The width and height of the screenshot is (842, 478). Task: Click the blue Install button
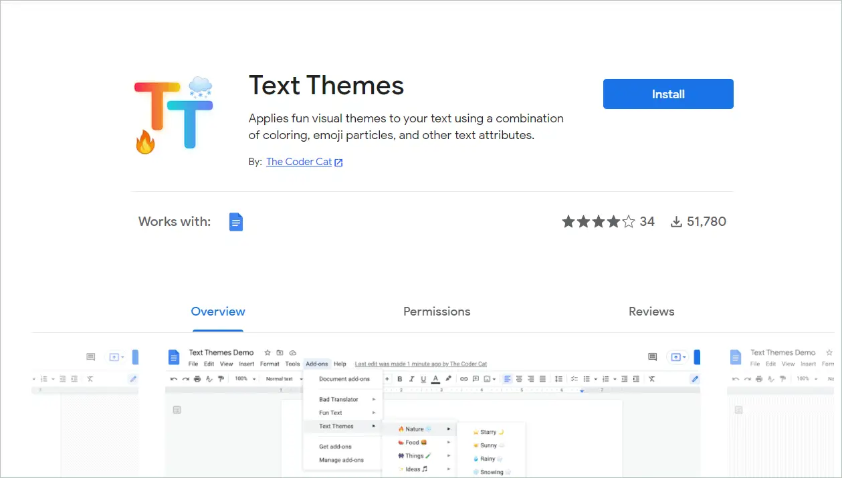667,94
